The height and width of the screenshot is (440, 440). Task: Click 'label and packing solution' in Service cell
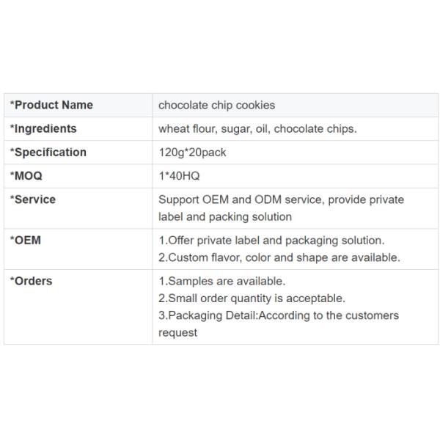[225, 216]
